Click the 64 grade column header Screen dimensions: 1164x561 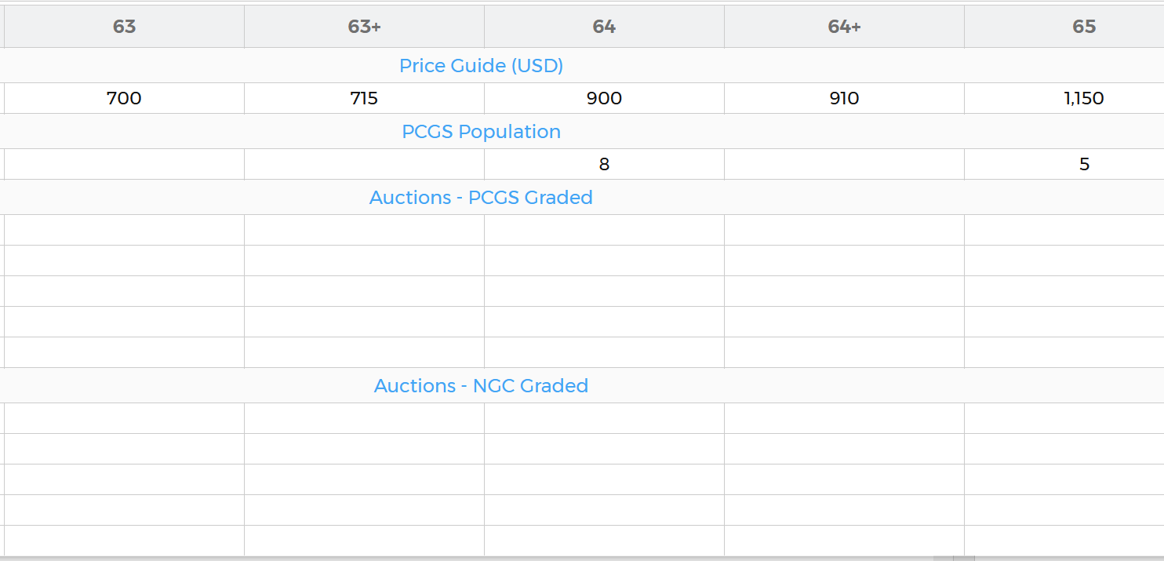(604, 27)
